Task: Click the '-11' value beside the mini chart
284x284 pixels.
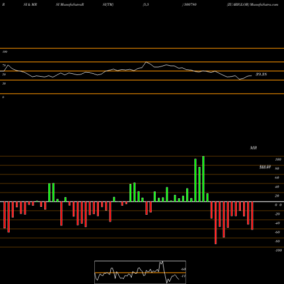Action: coord(183,276)
